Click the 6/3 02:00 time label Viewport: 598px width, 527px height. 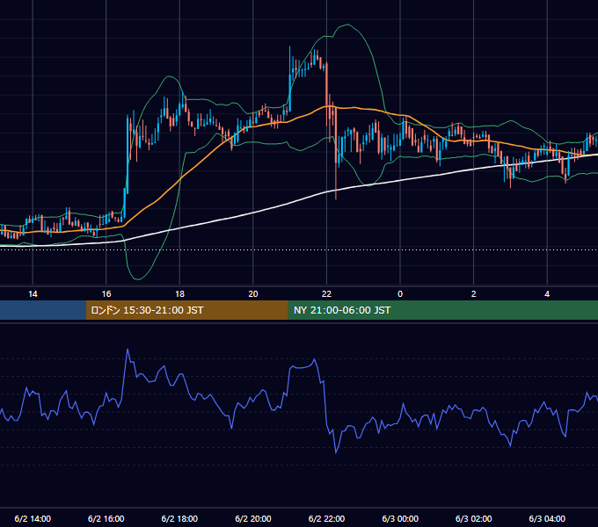click(x=474, y=518)
